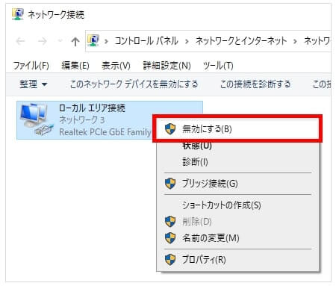Click the network icon in the address bar
Image resolution: width=336 pixels, height=286 pixels.
click(93, 40)
